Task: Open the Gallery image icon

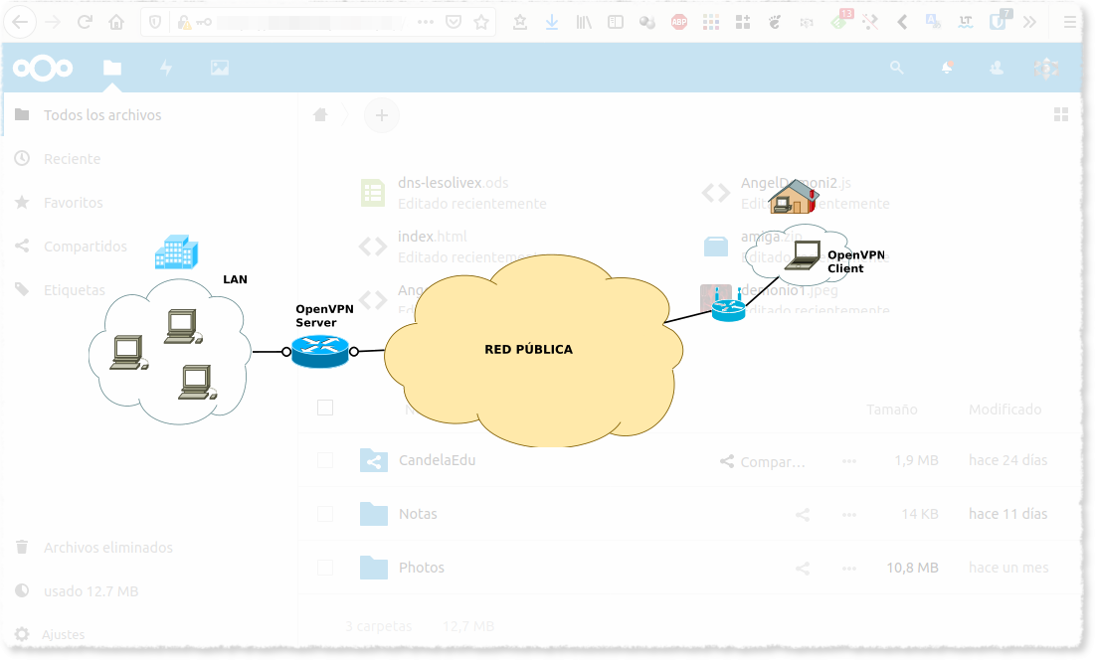Action: 219,68
